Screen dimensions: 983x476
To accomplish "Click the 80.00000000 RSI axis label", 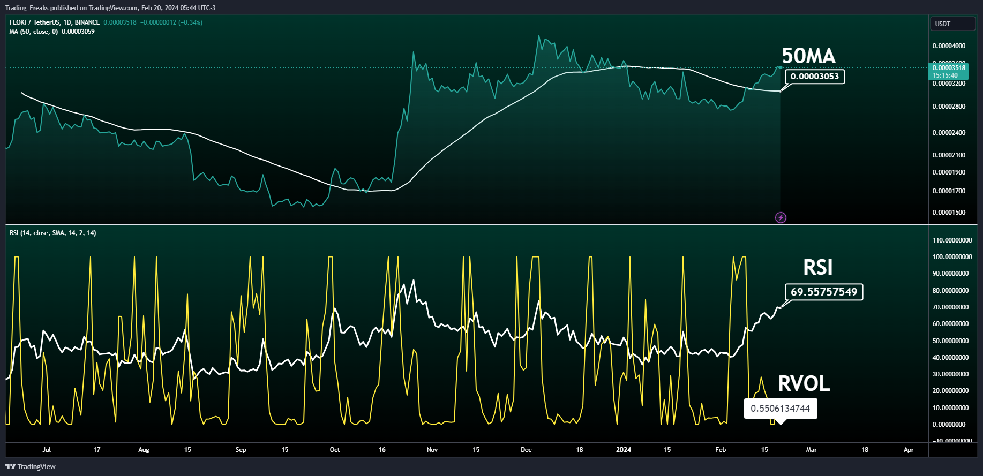I will [950, 291].
